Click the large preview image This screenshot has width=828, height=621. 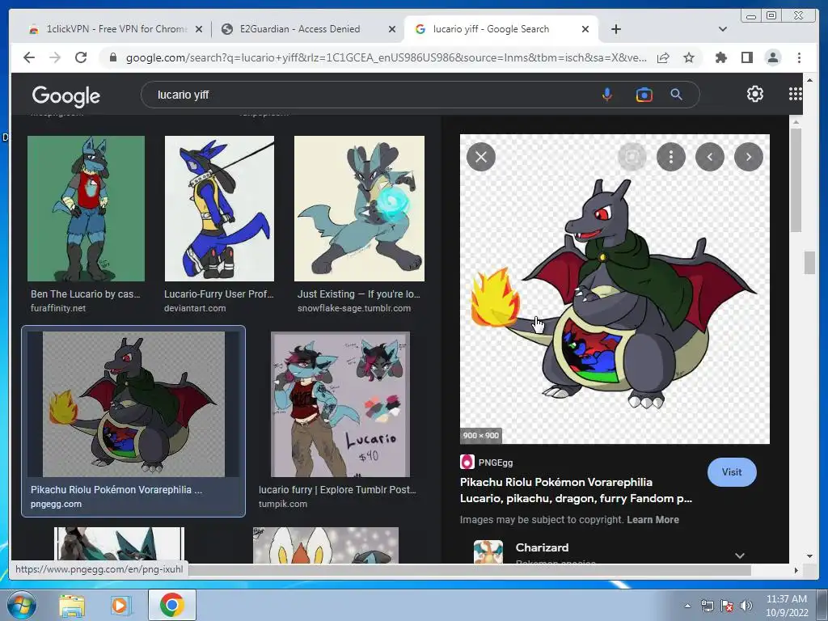(x=615, y=289)
